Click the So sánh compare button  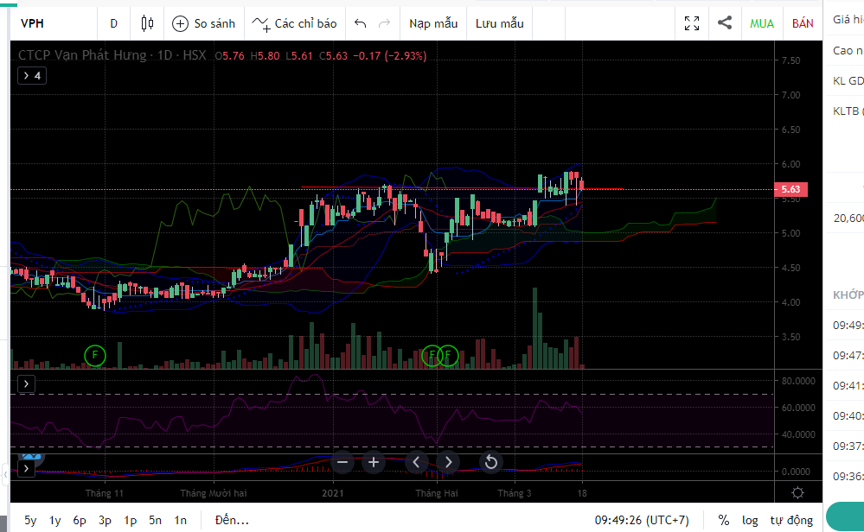tap(203, 23)
